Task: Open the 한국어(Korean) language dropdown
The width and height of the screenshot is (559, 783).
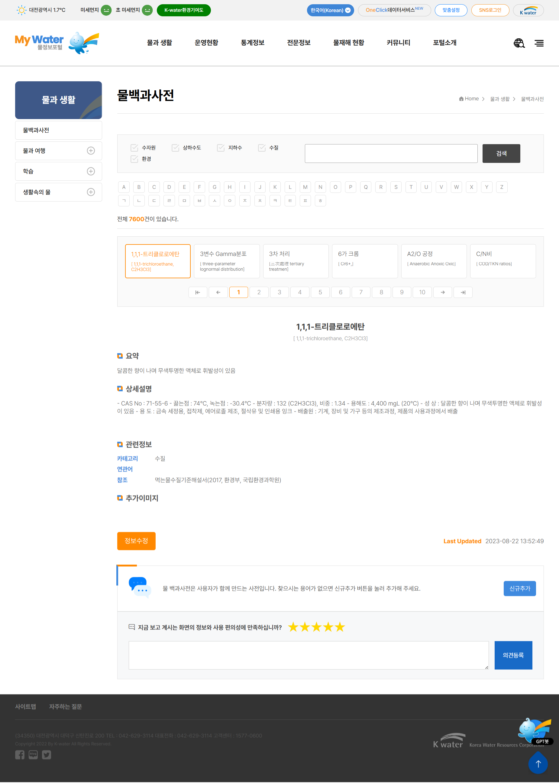Action: 330,10
